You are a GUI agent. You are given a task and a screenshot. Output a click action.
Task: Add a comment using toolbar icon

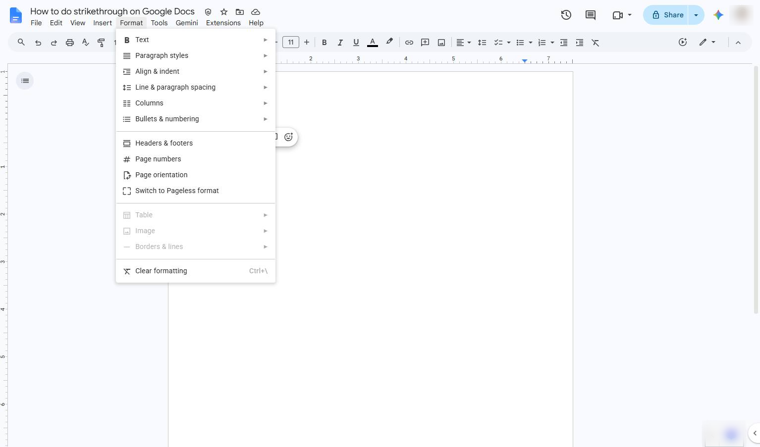pyautogui.click(x=425, y=43)
